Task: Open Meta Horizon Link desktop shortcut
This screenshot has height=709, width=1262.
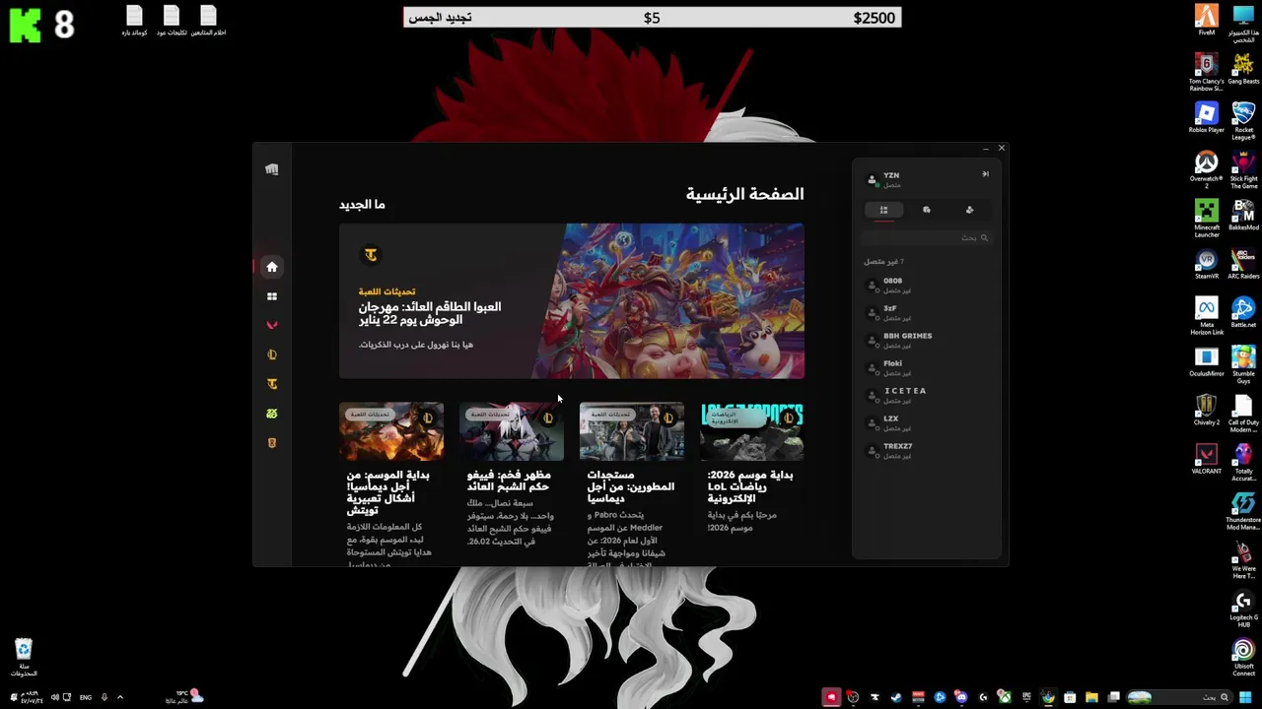Action: click(x=1207, y=315)
